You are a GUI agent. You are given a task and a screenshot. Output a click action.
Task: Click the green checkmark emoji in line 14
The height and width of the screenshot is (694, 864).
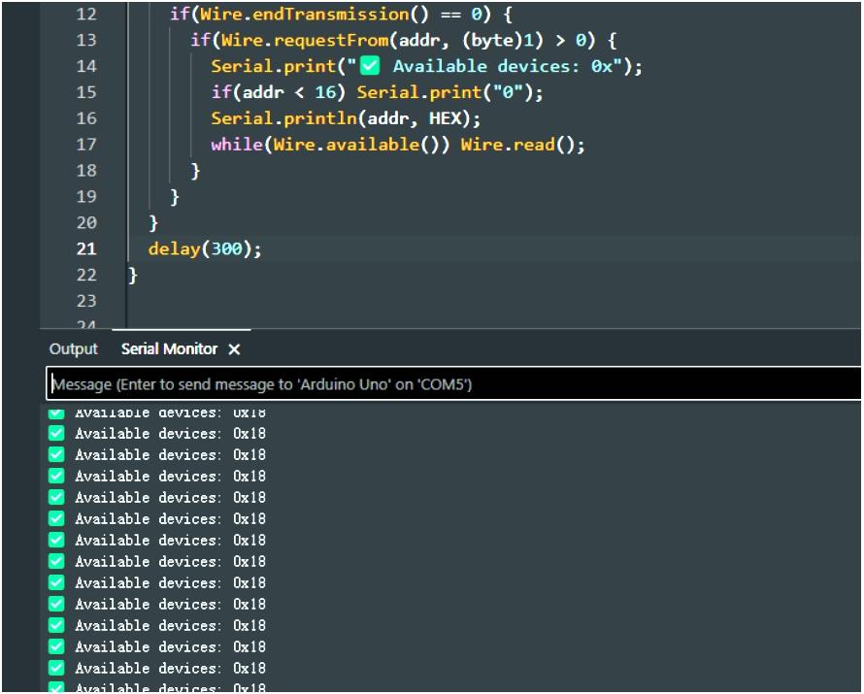click(369, 66)
